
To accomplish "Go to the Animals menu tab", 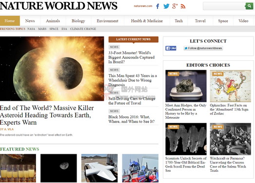I will click(x=53, y=21).
